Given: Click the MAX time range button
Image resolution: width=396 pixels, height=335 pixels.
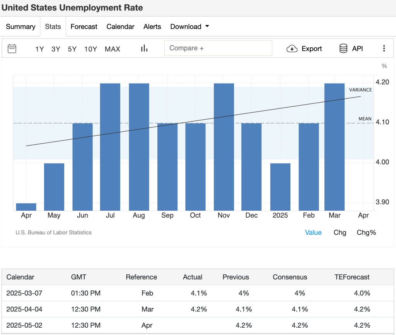Looking at the screenshot, I should pos(112,49).
